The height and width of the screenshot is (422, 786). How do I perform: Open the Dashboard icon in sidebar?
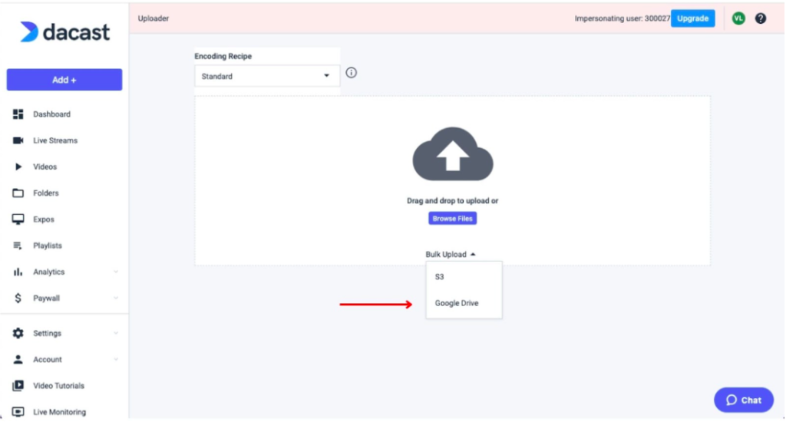[x=18, y=114]
